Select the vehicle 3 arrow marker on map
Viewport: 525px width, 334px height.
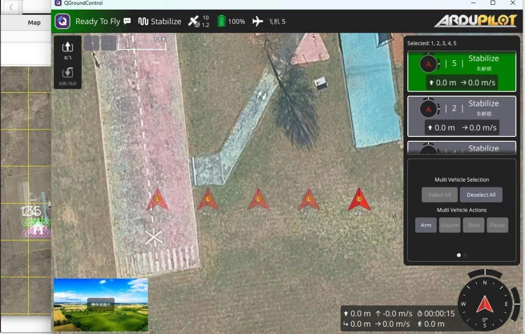tap(259, 200)
